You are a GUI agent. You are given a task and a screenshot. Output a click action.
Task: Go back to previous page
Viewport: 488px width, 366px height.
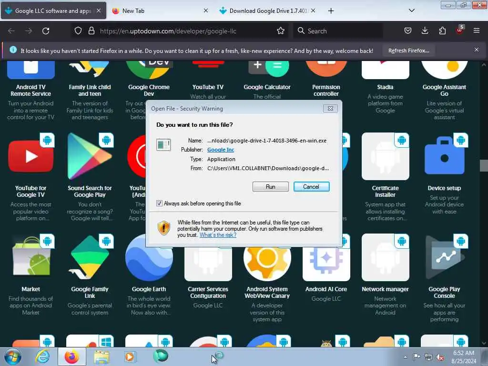(11, 31)
